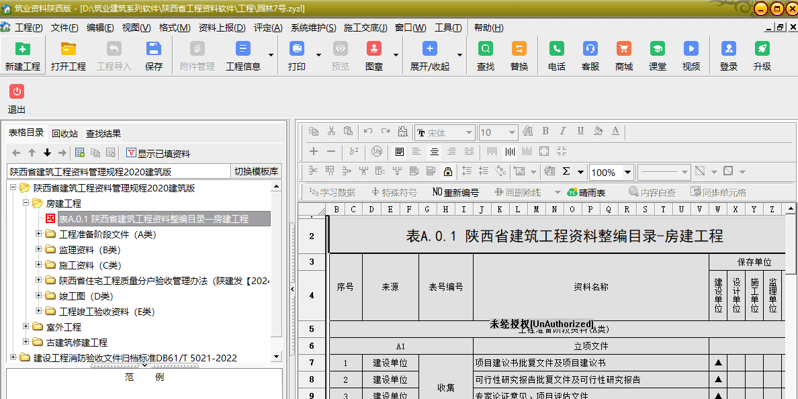
Task: Click 切换模板库 button
Action: tap(257, 171)
